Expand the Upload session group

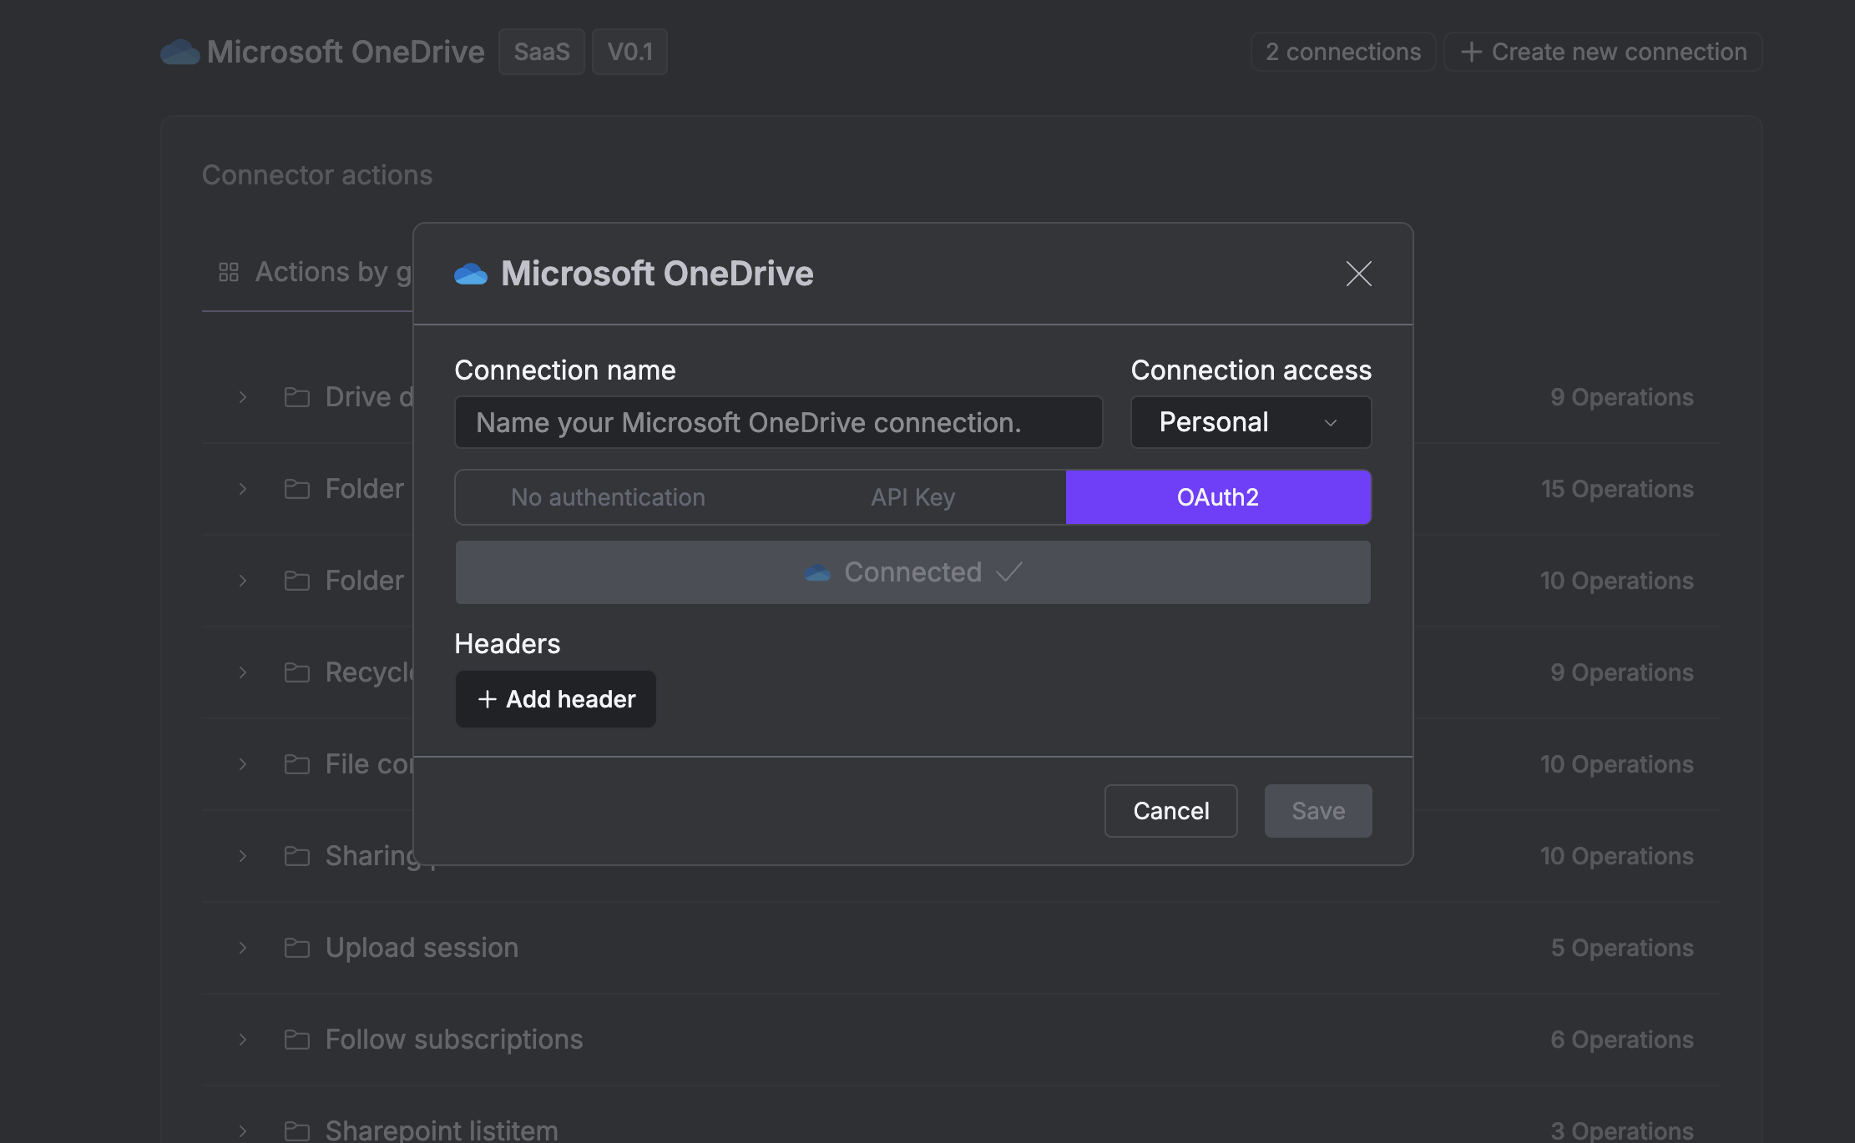(243, 948)
